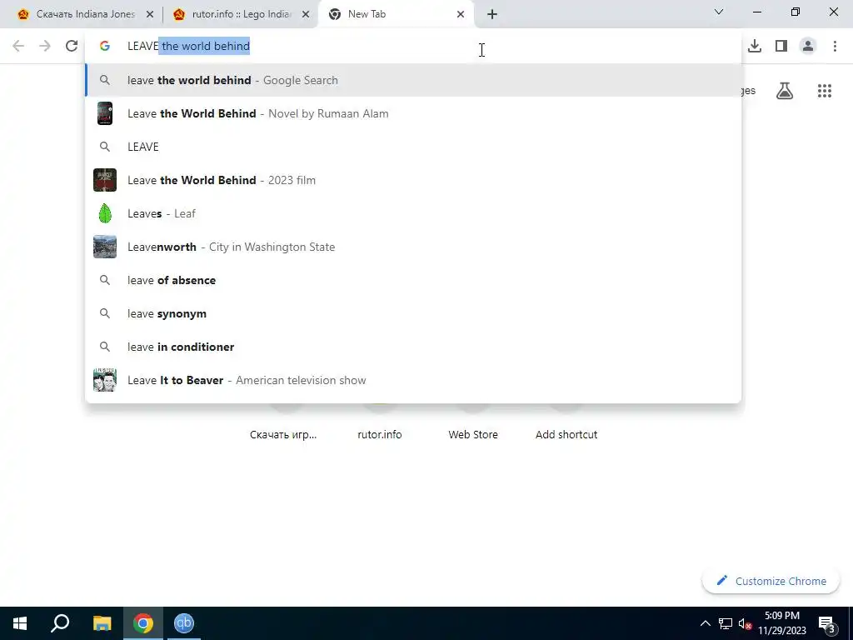Reload the current page
The image size is (853, 640).
tap(72, 47)
